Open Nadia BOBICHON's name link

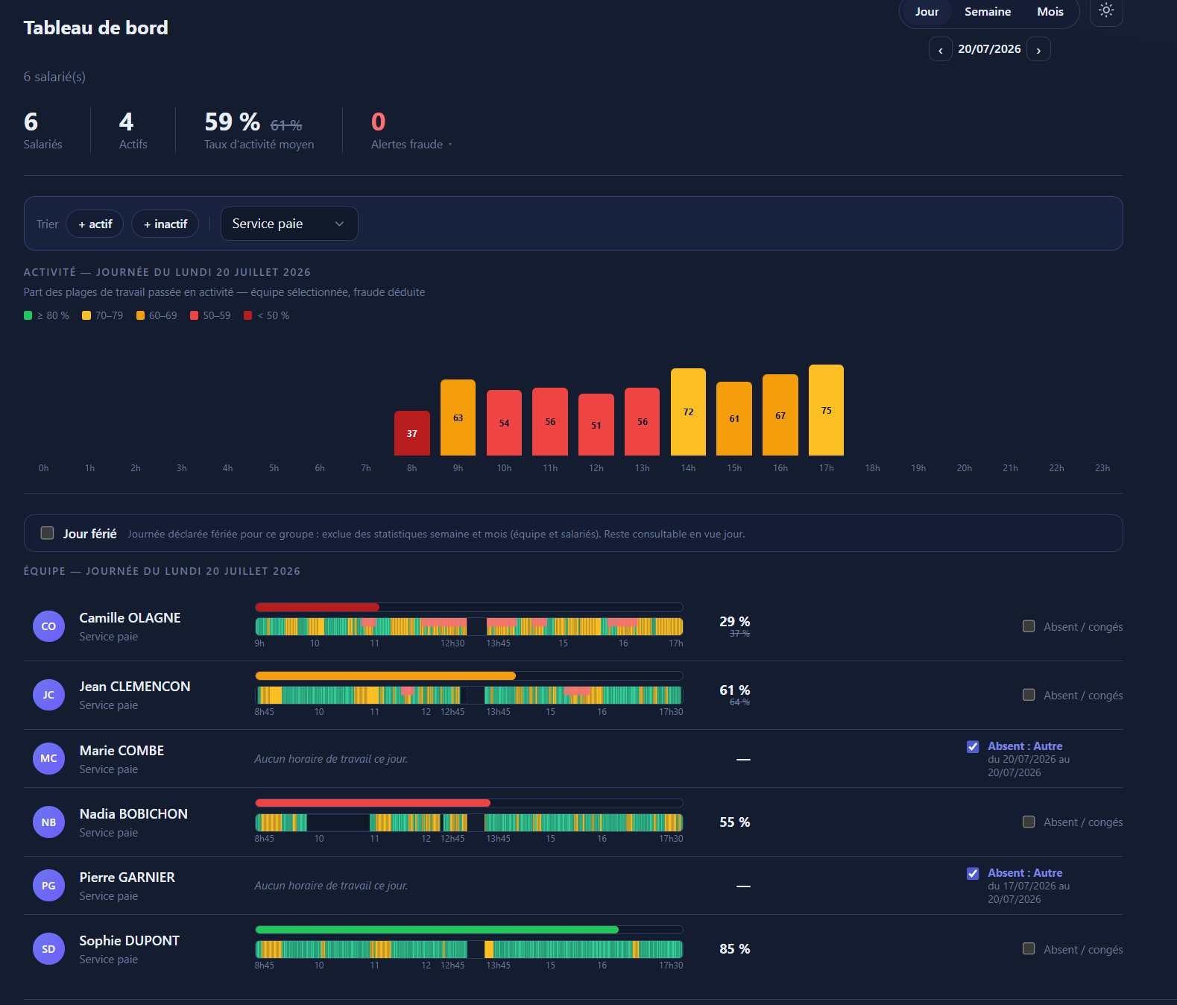pyautogui.click(x=133, y=814)
